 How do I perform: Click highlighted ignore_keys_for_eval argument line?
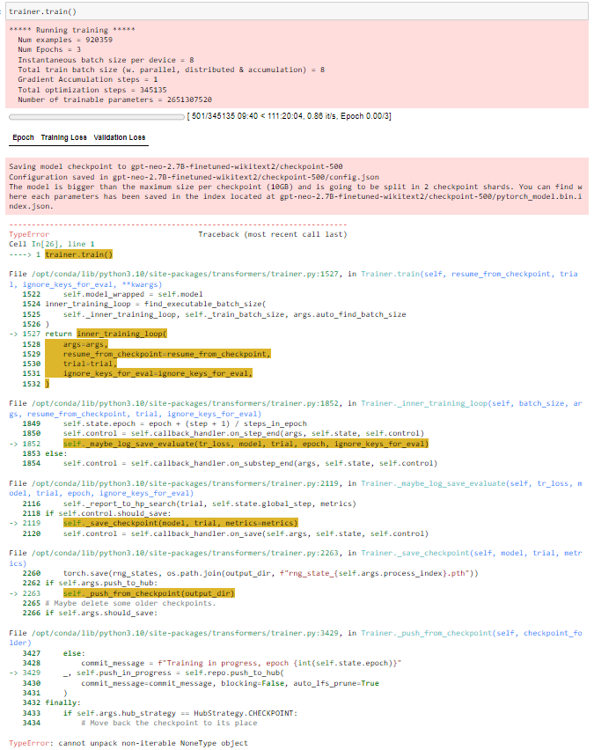pyautogui.click(x=158, y=373)
